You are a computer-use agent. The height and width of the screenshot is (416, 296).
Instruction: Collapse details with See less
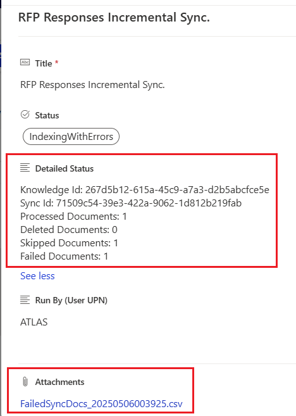[x=37, y=276]
